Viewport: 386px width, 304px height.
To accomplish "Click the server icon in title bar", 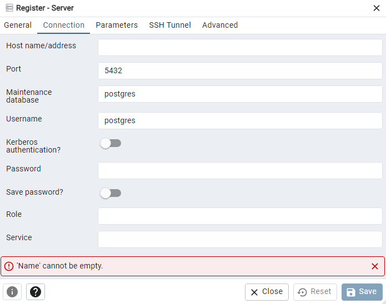I will (8, 8).
